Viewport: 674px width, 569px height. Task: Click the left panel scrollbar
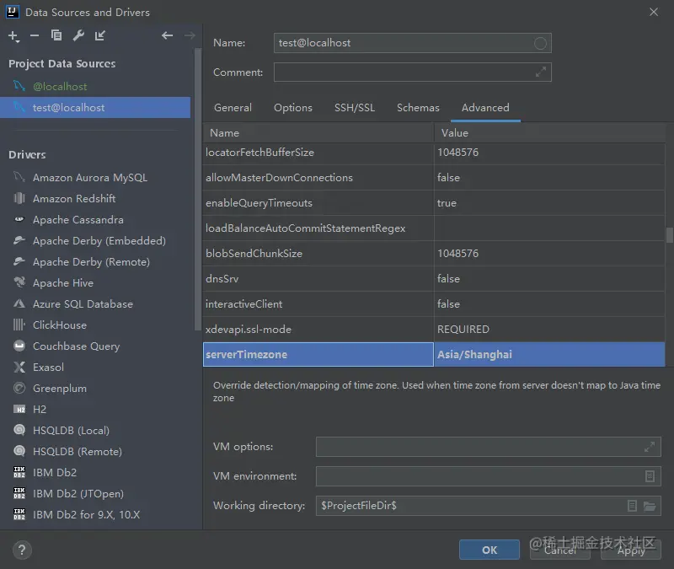197,189
